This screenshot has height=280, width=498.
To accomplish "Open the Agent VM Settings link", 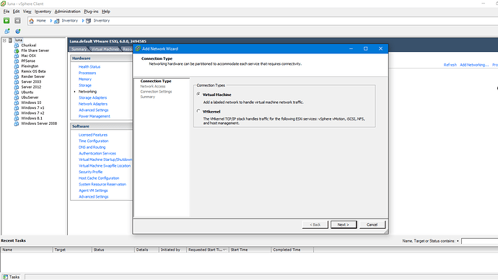I will pos(93,191).
